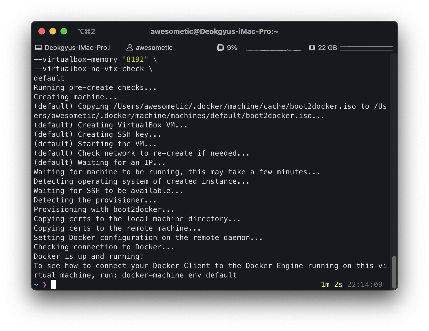Click the terminal vertical scrollbar thumb
Viewport: 429px width, 331px height.
[394, 272]
